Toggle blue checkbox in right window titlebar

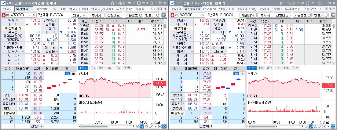tap(172, 3)
